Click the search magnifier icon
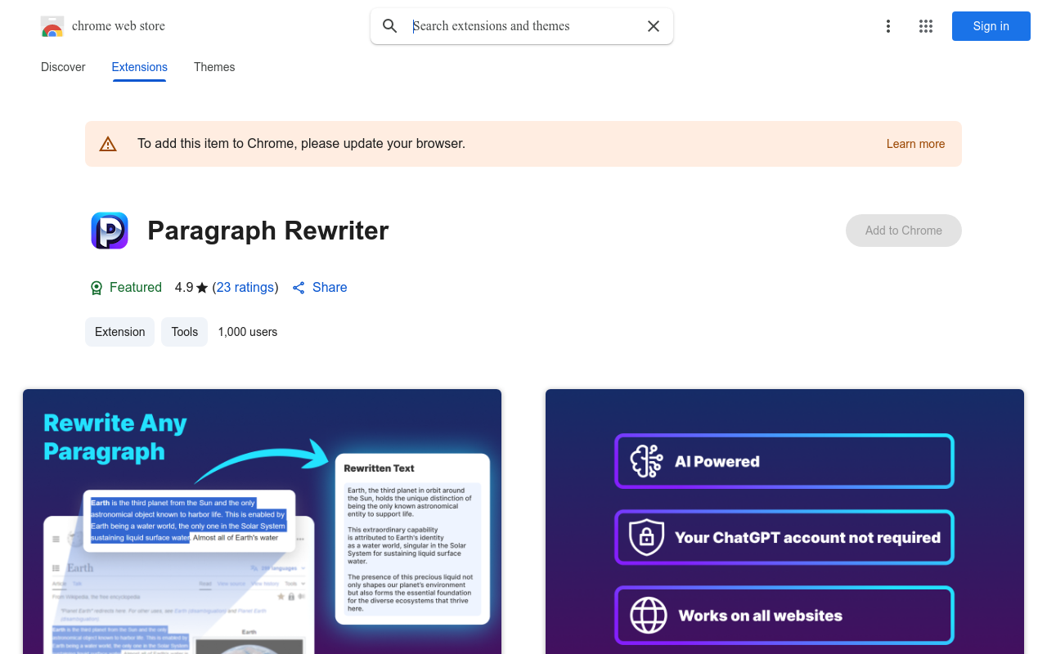Image resolution: width=1047 pixels, height=654 pixels. [x=390, y=26]
